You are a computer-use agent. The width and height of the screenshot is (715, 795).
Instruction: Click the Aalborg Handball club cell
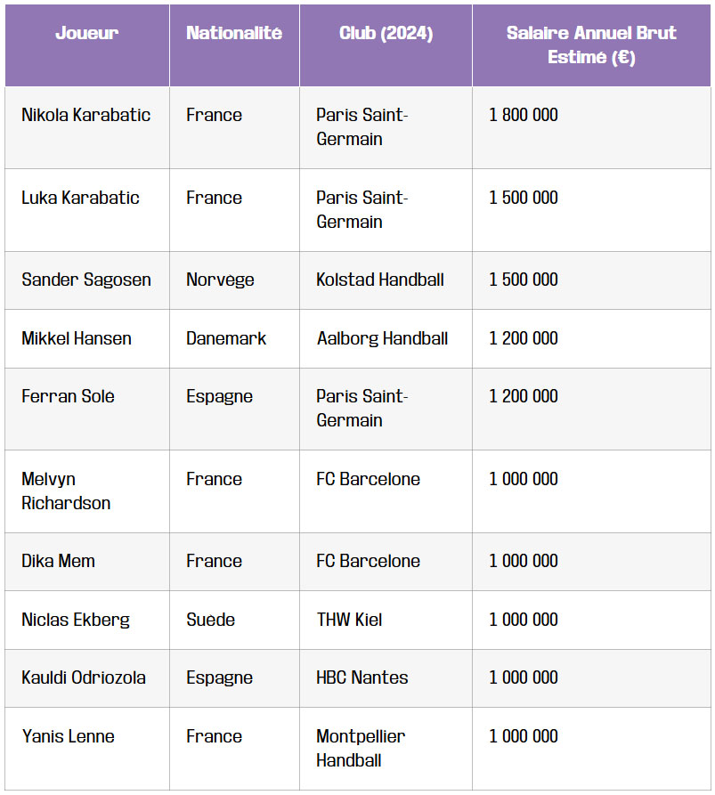point(382,339)
